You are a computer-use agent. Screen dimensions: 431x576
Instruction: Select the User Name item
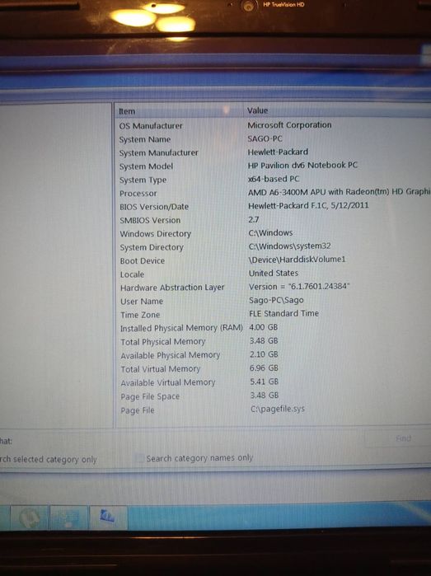pyautogui.click(x=142, y=302)
